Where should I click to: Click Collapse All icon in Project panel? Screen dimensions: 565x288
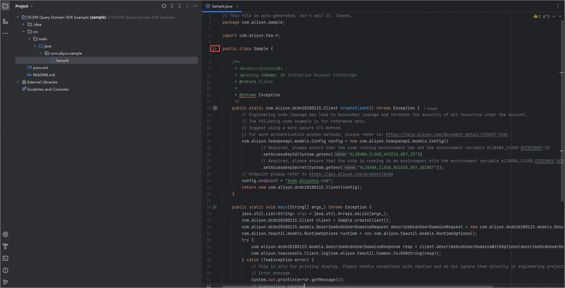[180, 6]
